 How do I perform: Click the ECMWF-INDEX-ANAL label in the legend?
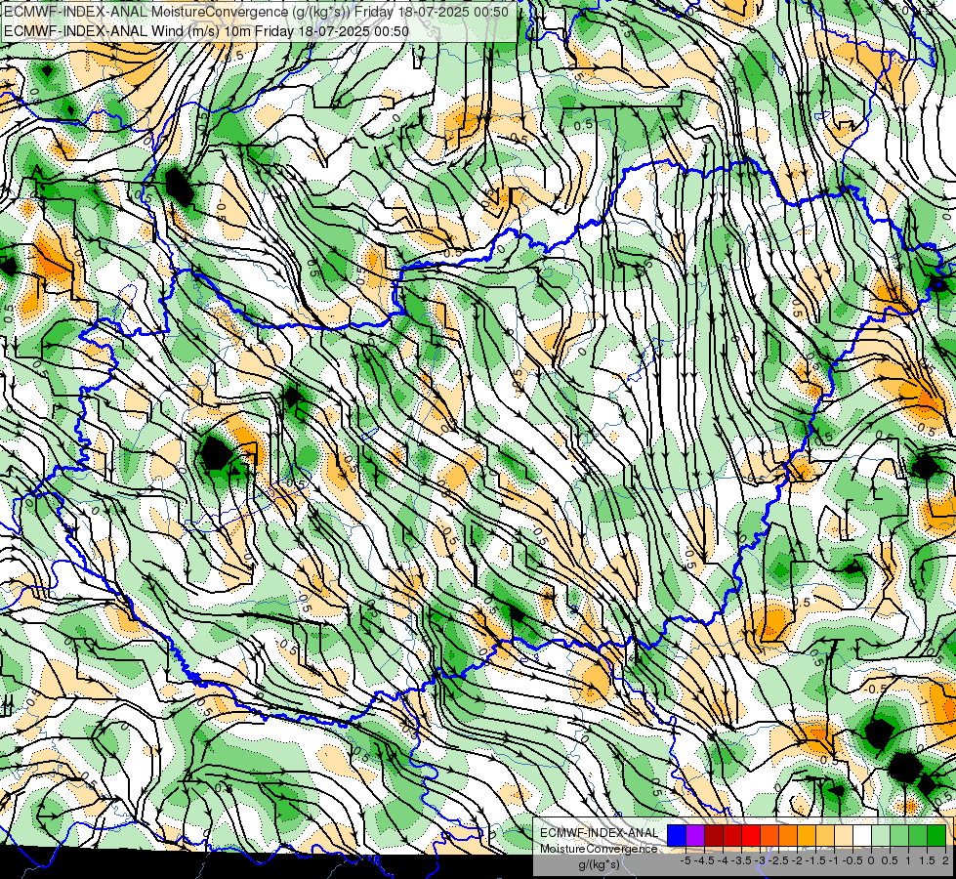[x=599, y=833]
